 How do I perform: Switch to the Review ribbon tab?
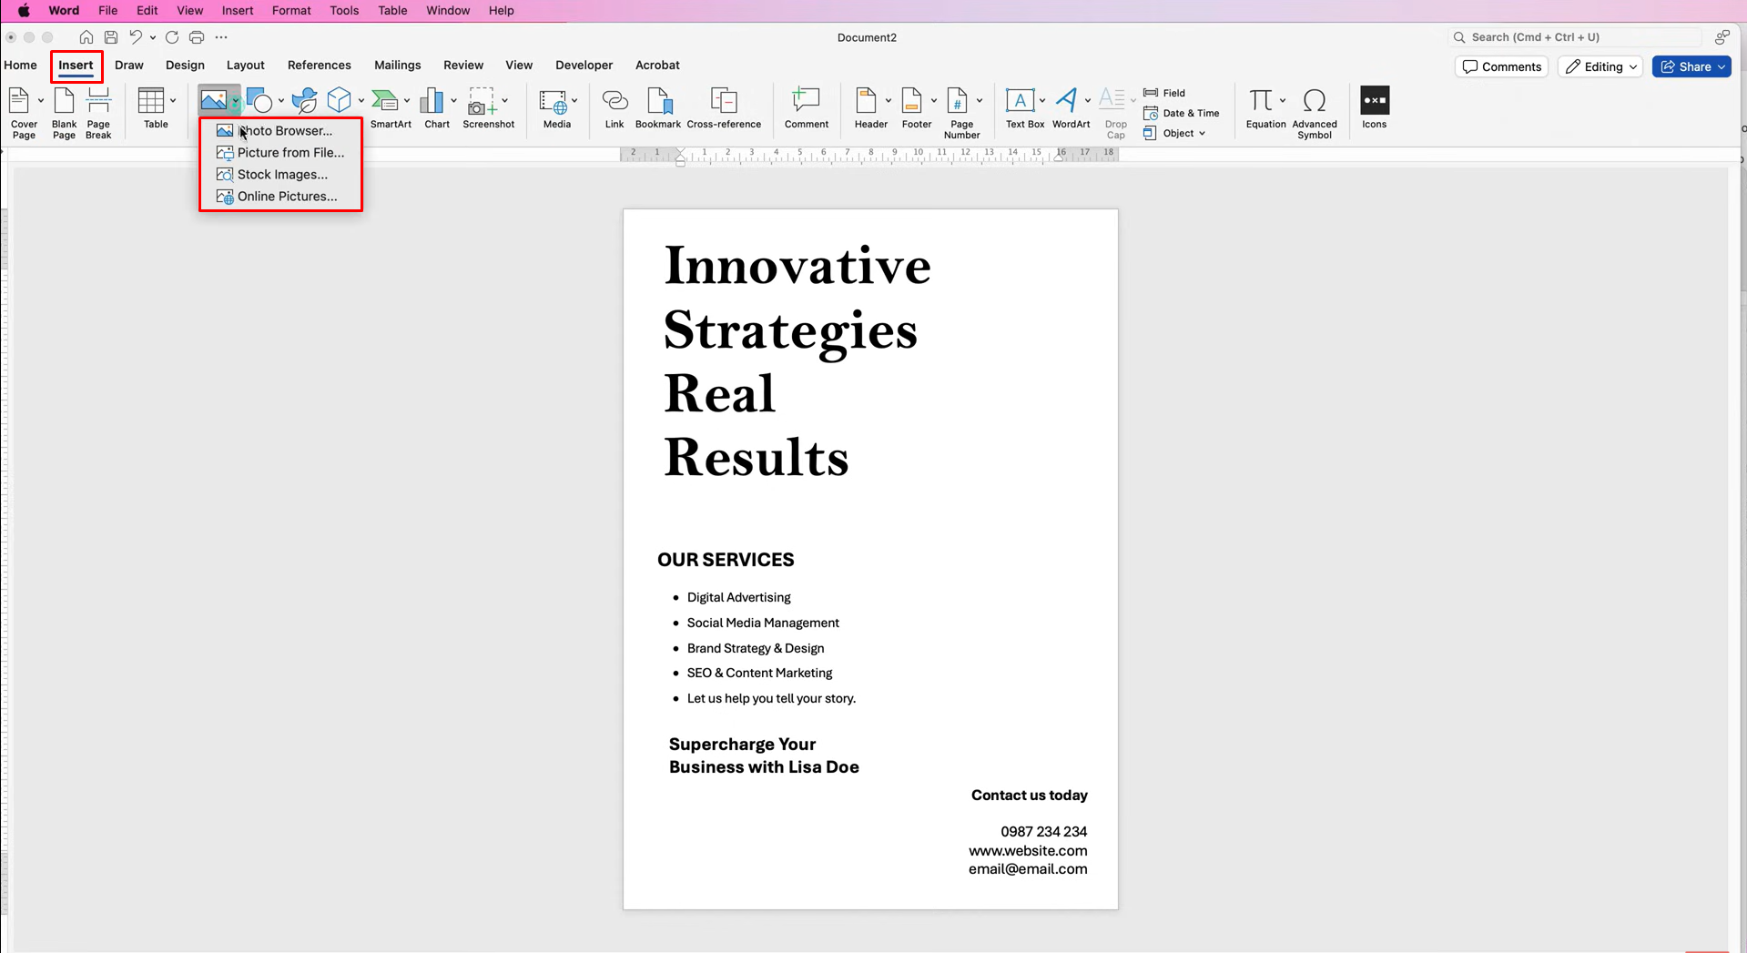coord(463,65)
